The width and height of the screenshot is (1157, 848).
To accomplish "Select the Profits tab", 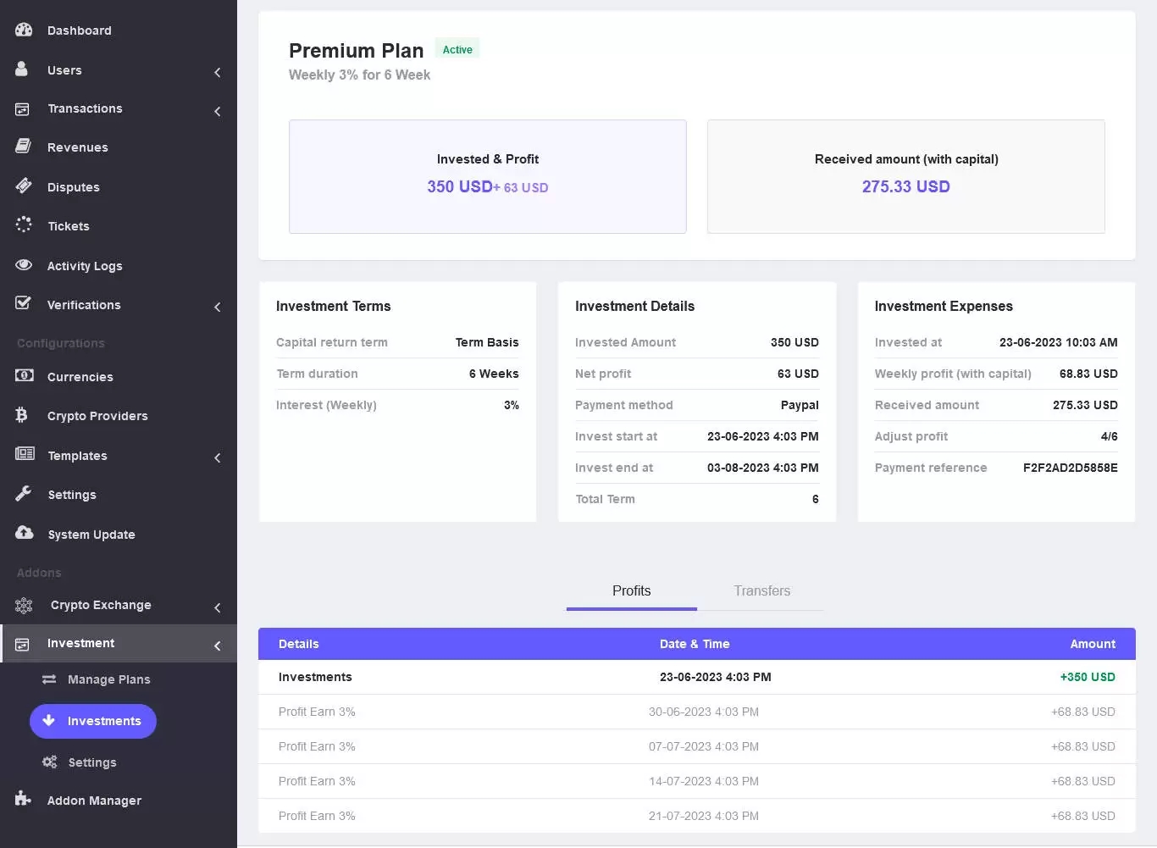I will coord(631,591).
